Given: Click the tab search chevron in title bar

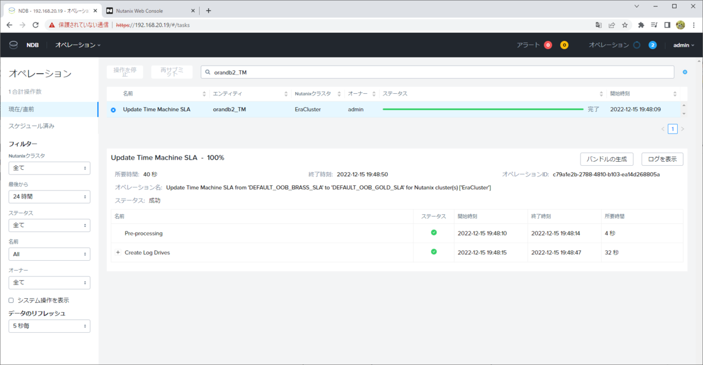Looking at the screenshot, I should point(637,6).
